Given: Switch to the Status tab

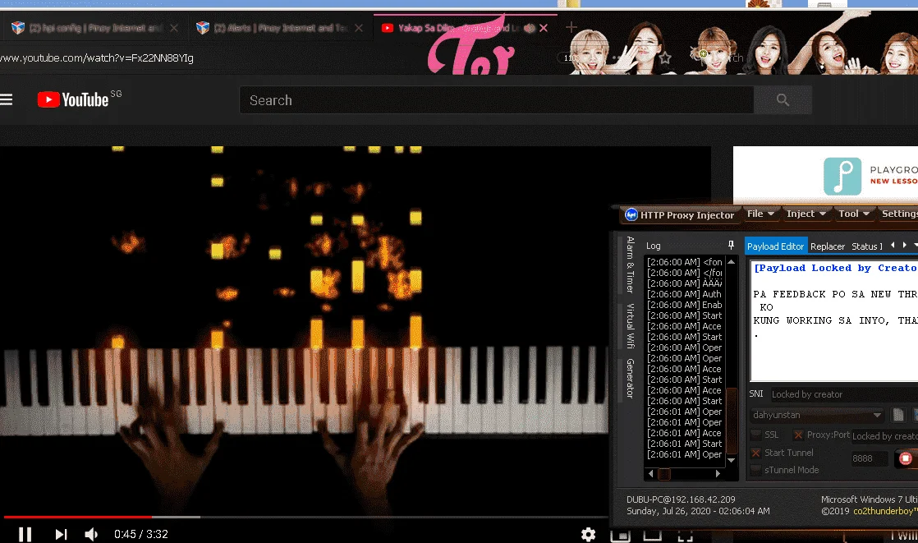Looking at the screenshot, I should pos(866,246).
